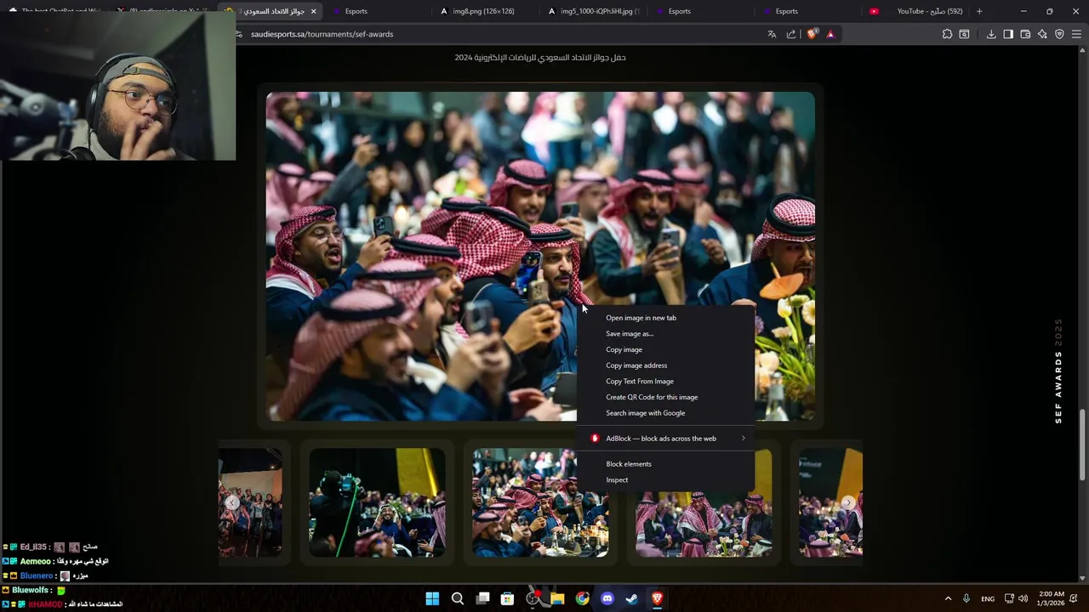The image size is (1089, 612).
Task: Click ENG language indicator in system tray
Action: point(988,598)
